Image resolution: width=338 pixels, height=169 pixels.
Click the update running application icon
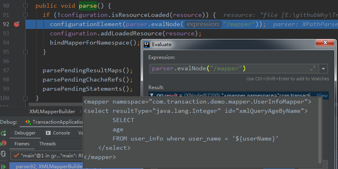4,153
